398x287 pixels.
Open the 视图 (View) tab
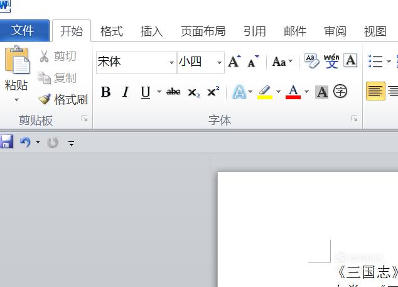point(375,31)
